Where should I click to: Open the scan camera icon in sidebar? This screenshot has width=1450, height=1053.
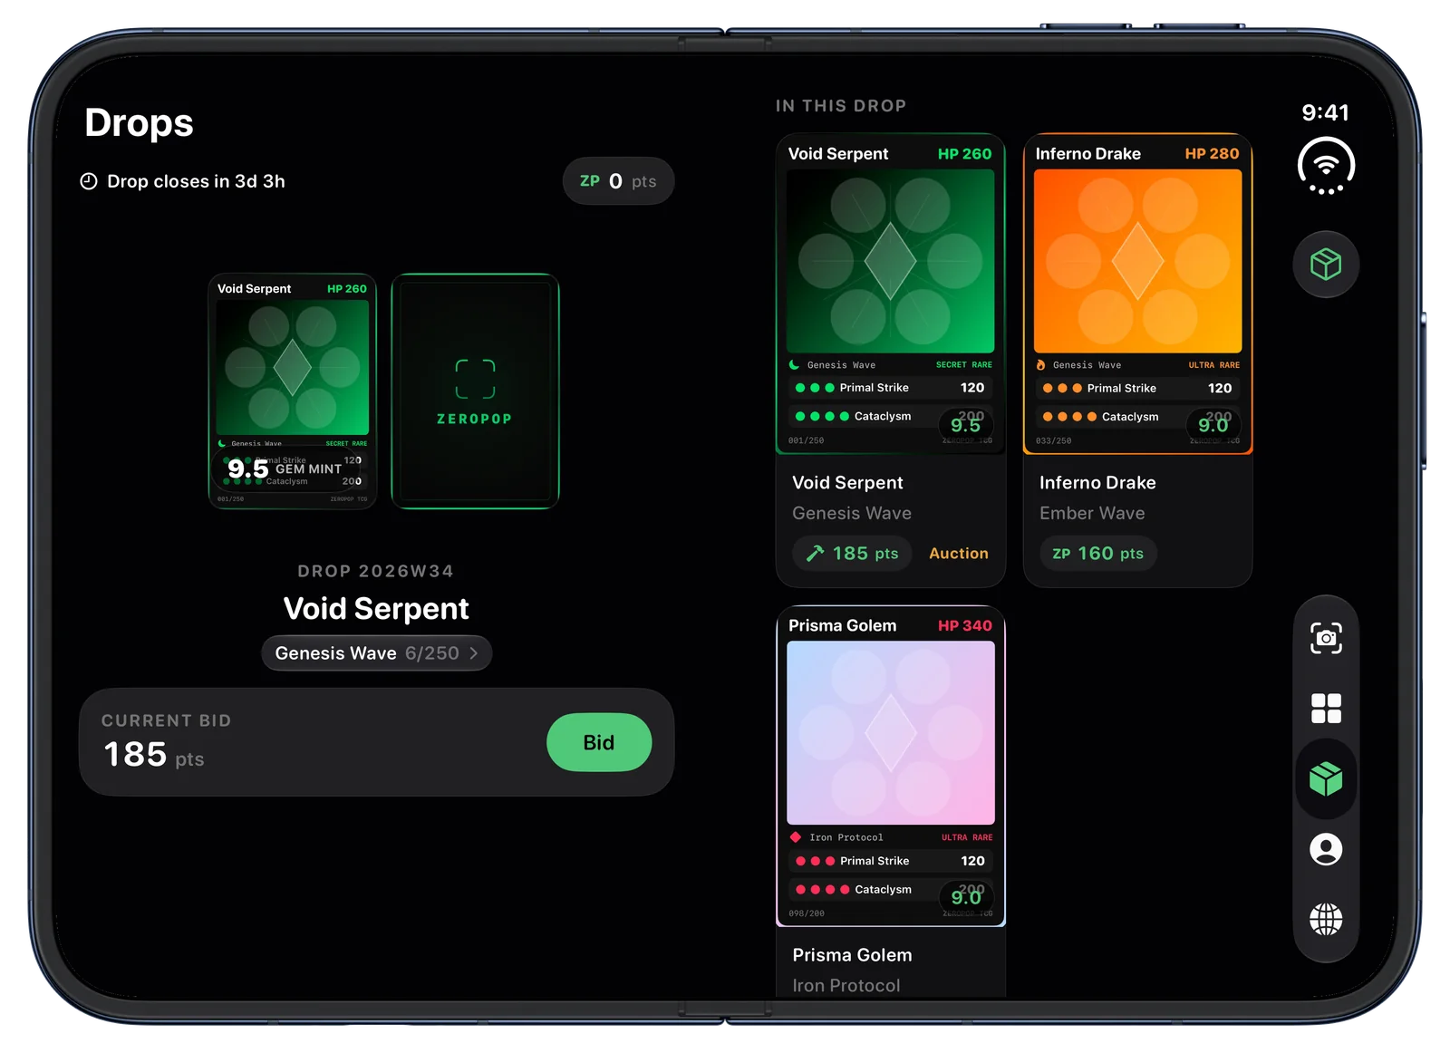coord(1326,638)
